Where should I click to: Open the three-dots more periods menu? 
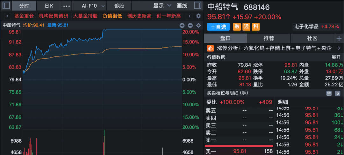click(67, 6)
